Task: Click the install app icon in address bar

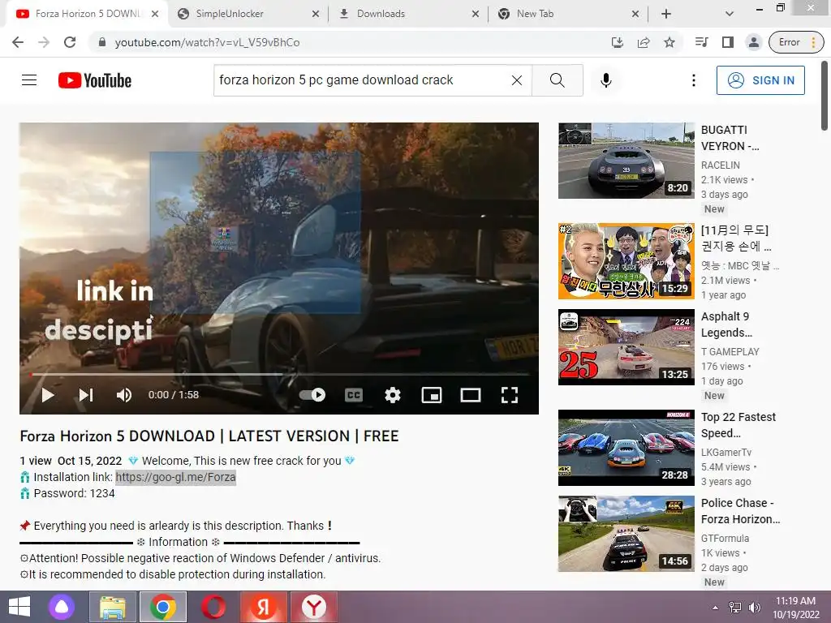Action: pyautogui.click(x=618, y=42)
